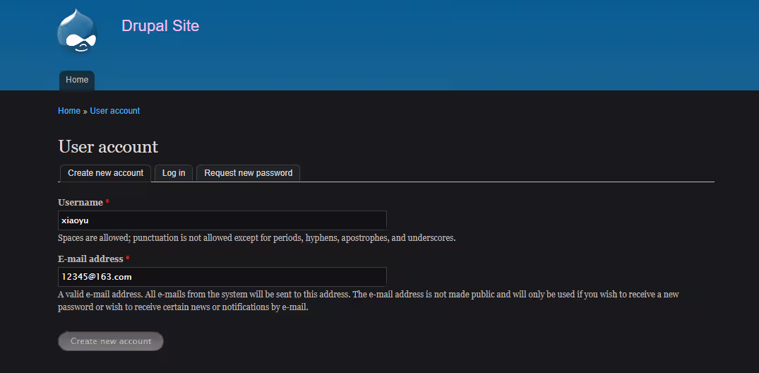Open the Drupal Site title link

[x=160, y=26]
